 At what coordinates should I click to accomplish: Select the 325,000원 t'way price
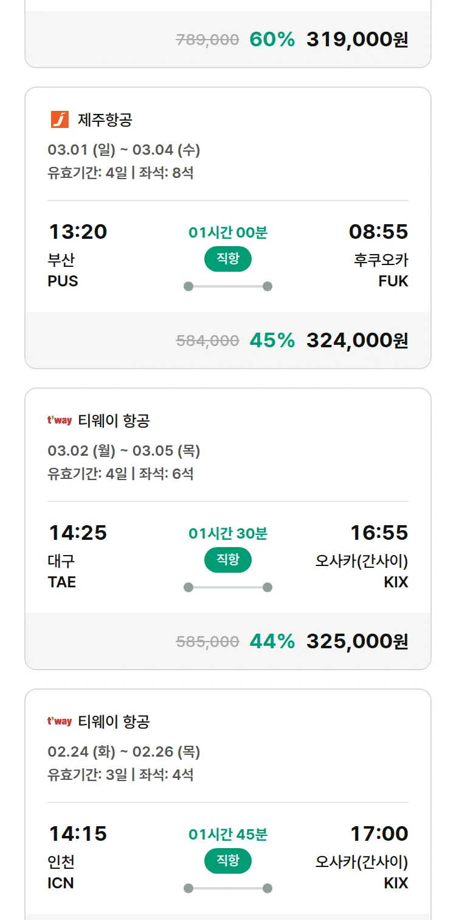pyautogui.click(x=357, y=641)
